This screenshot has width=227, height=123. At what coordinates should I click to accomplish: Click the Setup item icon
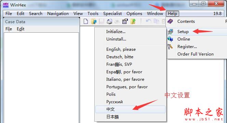pos(170,32)
